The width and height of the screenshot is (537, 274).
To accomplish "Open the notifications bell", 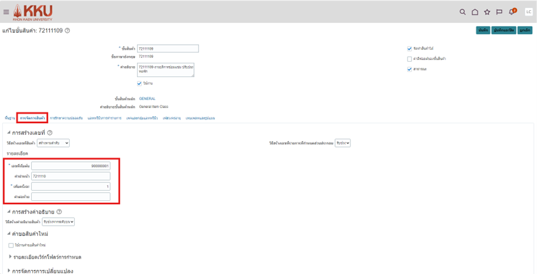I will pyautogui.click(x=512, y=12).
